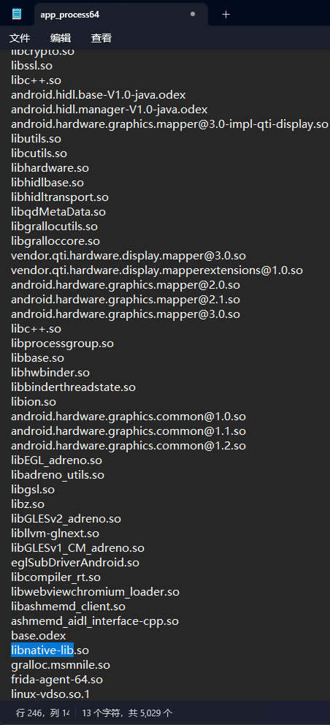Click android.hardware.graphics.mapper@2.0.so line

point(126,285)
